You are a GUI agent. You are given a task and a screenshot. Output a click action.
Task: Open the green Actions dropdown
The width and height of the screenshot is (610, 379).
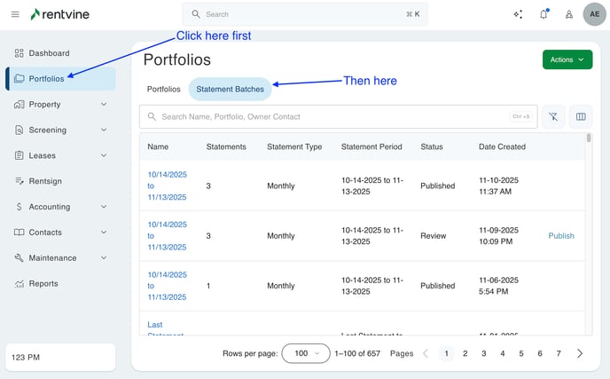(567, 59)
